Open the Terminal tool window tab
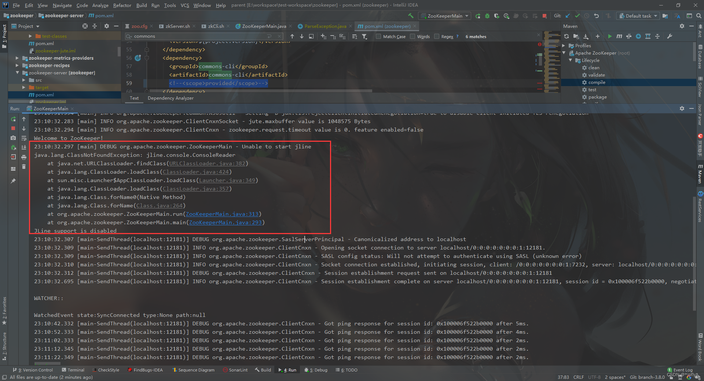Image resolution: width=704 pixels, height=381 pixels. click(x=73, y=370)
